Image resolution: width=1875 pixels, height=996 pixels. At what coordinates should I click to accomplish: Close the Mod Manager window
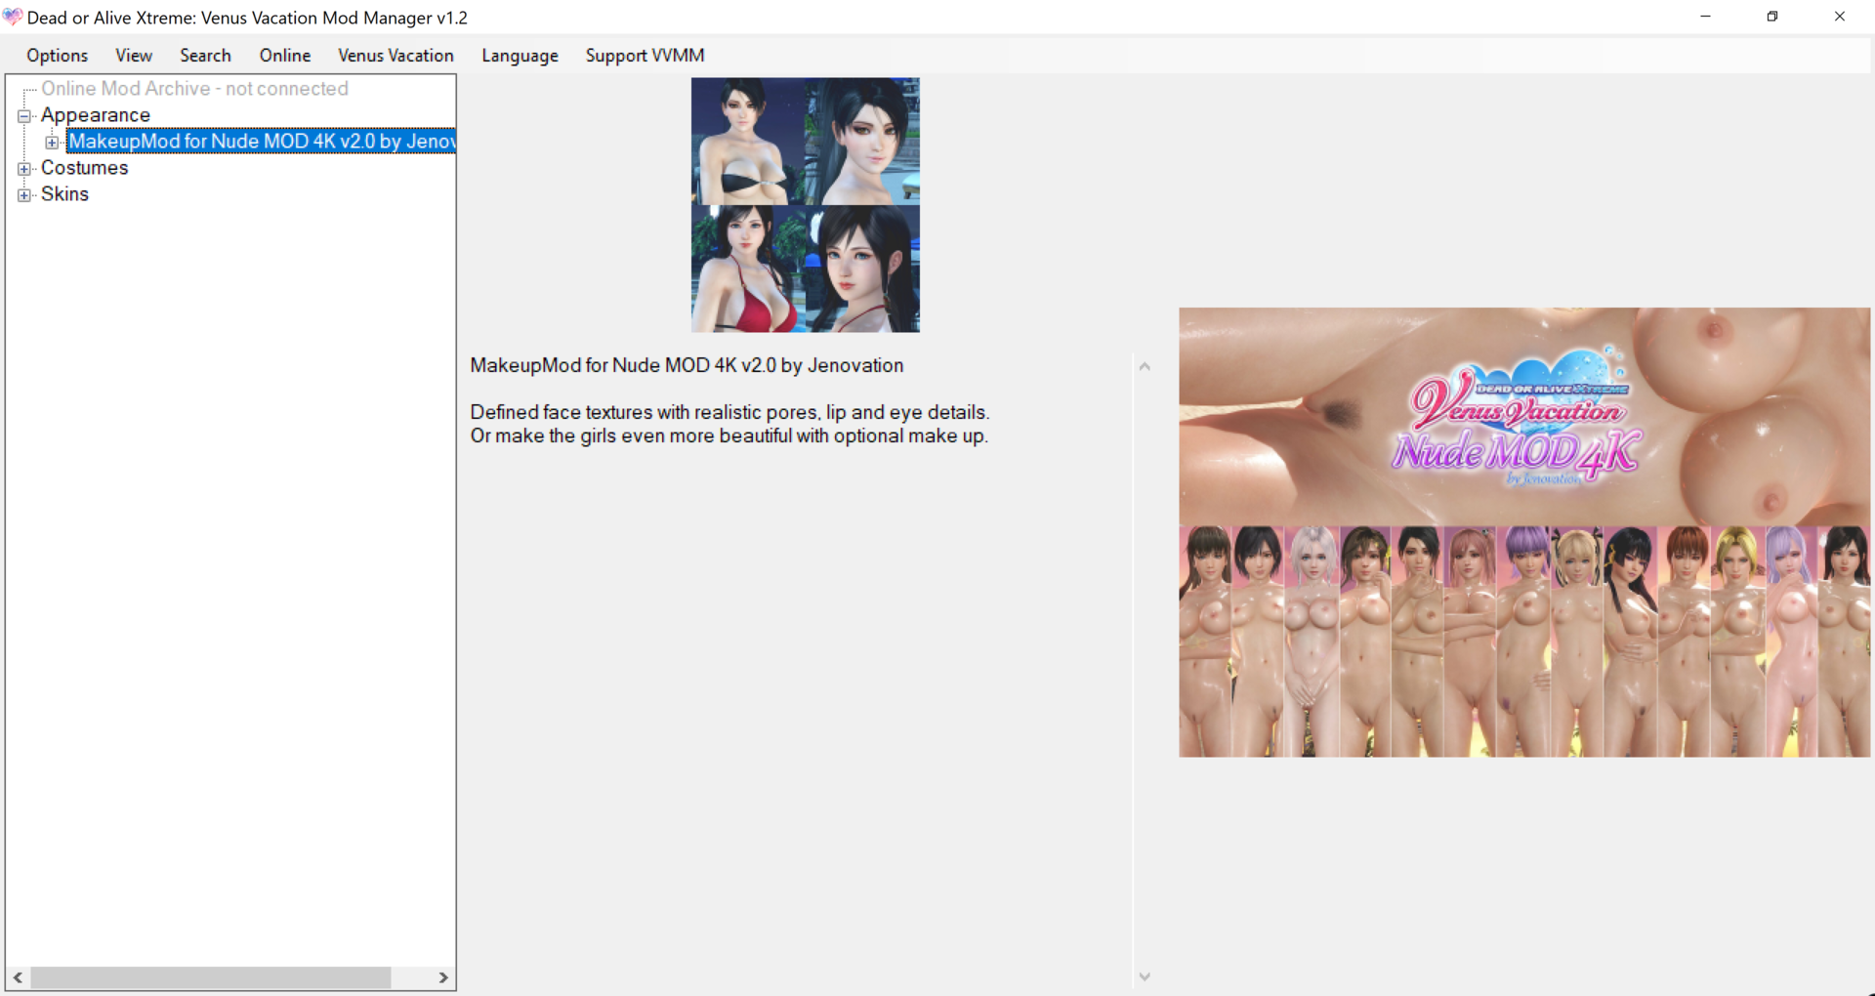point(1840,17)
